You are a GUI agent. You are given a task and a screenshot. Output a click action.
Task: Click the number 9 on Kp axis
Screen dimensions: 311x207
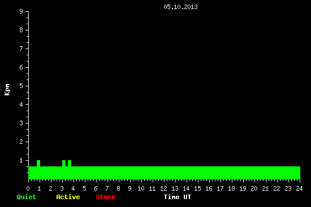21,11
